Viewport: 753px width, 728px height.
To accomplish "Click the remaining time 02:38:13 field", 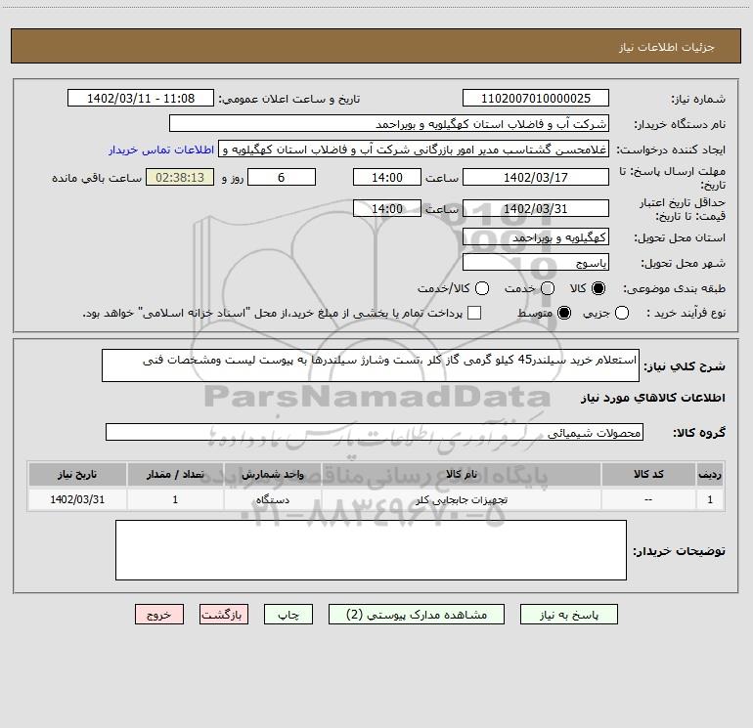I will [x=180, y=177].
